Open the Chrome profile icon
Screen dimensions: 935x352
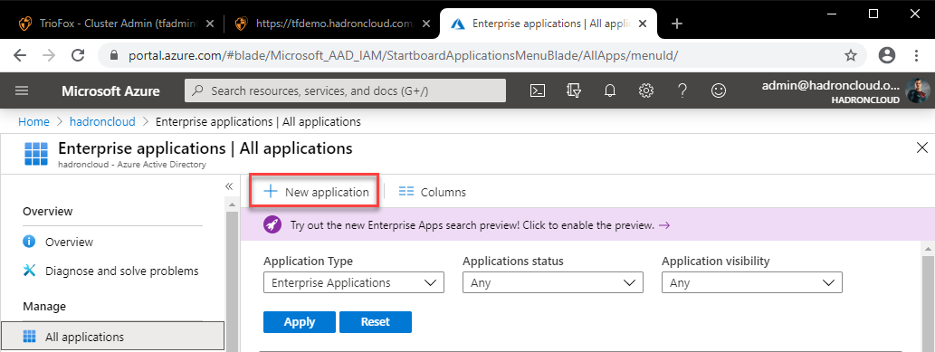click(x=887, y=55)
